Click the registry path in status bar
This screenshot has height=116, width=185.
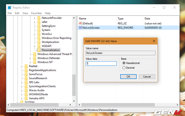62,110
